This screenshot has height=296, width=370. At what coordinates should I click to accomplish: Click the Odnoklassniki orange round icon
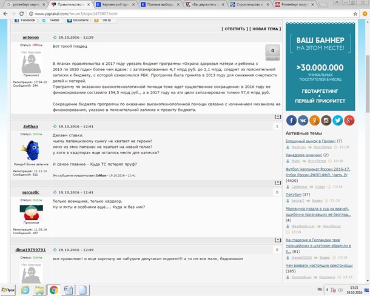click(x=315, y=120)
